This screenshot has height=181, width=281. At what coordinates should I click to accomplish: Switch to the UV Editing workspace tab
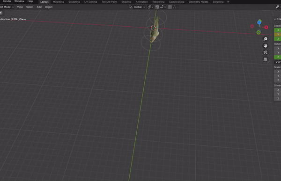click(90, 2)
